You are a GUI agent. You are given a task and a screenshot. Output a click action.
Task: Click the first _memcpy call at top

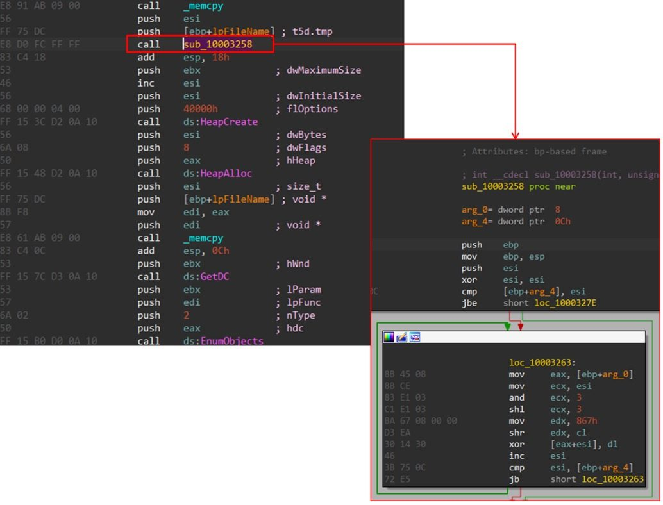click(x=201, y=5)
